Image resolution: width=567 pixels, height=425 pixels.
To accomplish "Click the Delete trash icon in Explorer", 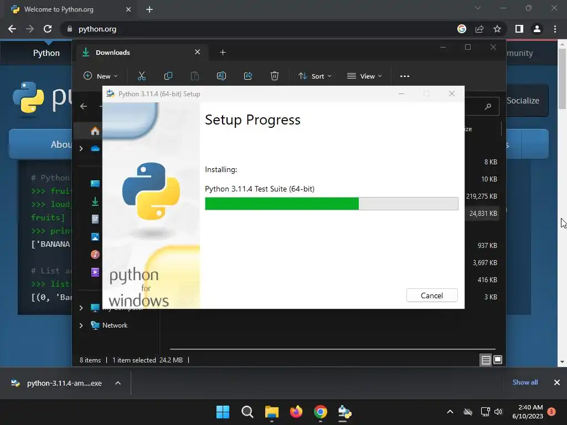I will pos(275,76).
